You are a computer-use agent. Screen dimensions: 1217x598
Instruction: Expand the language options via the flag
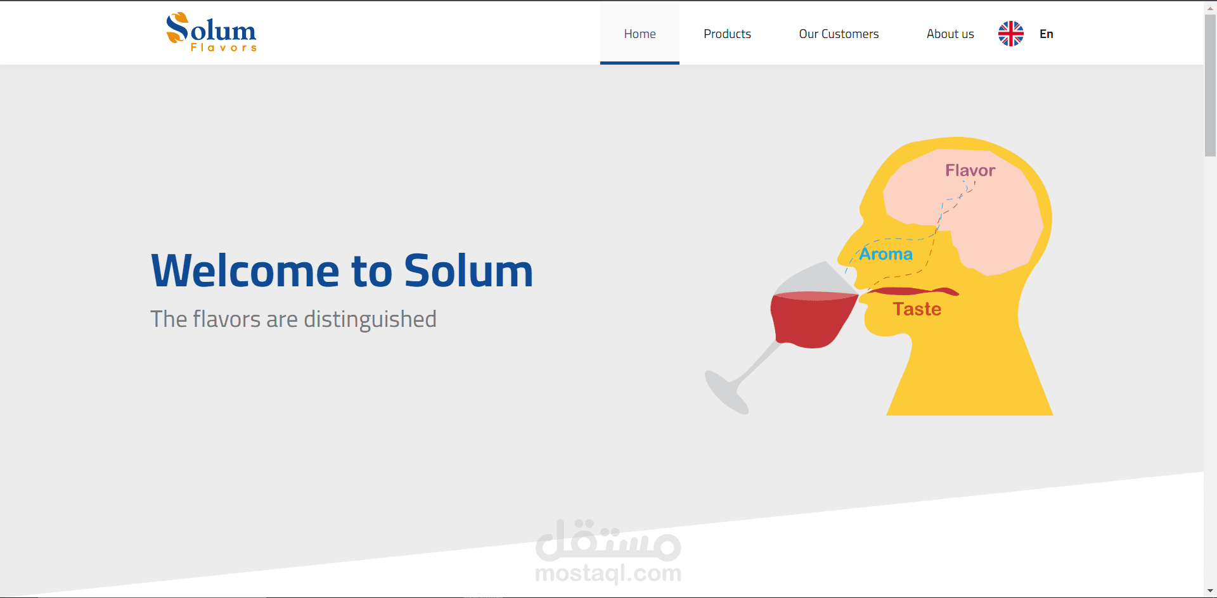point(1010,33)
